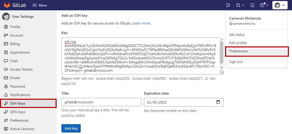The image size is (292, 134).
Task: Click the Notifications bell icon
Action: coord(6,95)
